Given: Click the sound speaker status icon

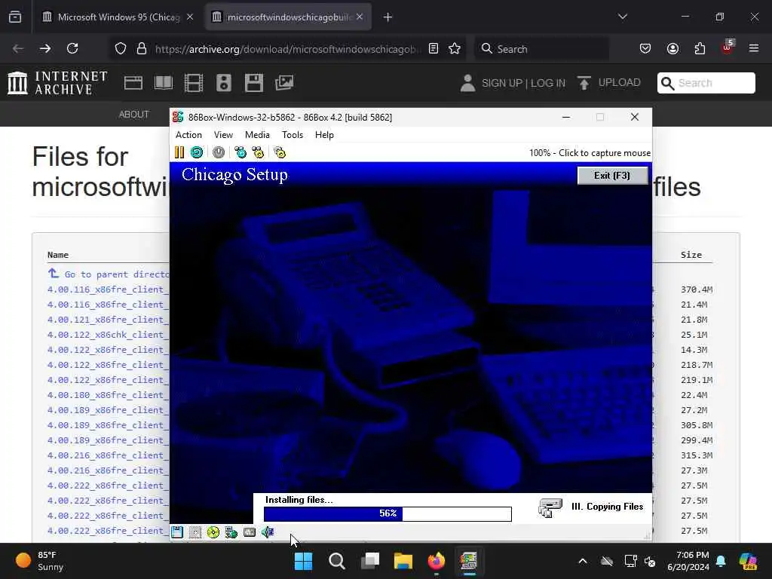Looking at the screenshot, I should tap(268, 532).
